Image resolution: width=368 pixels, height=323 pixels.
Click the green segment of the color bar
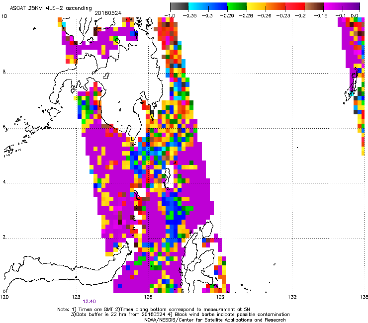237,6
